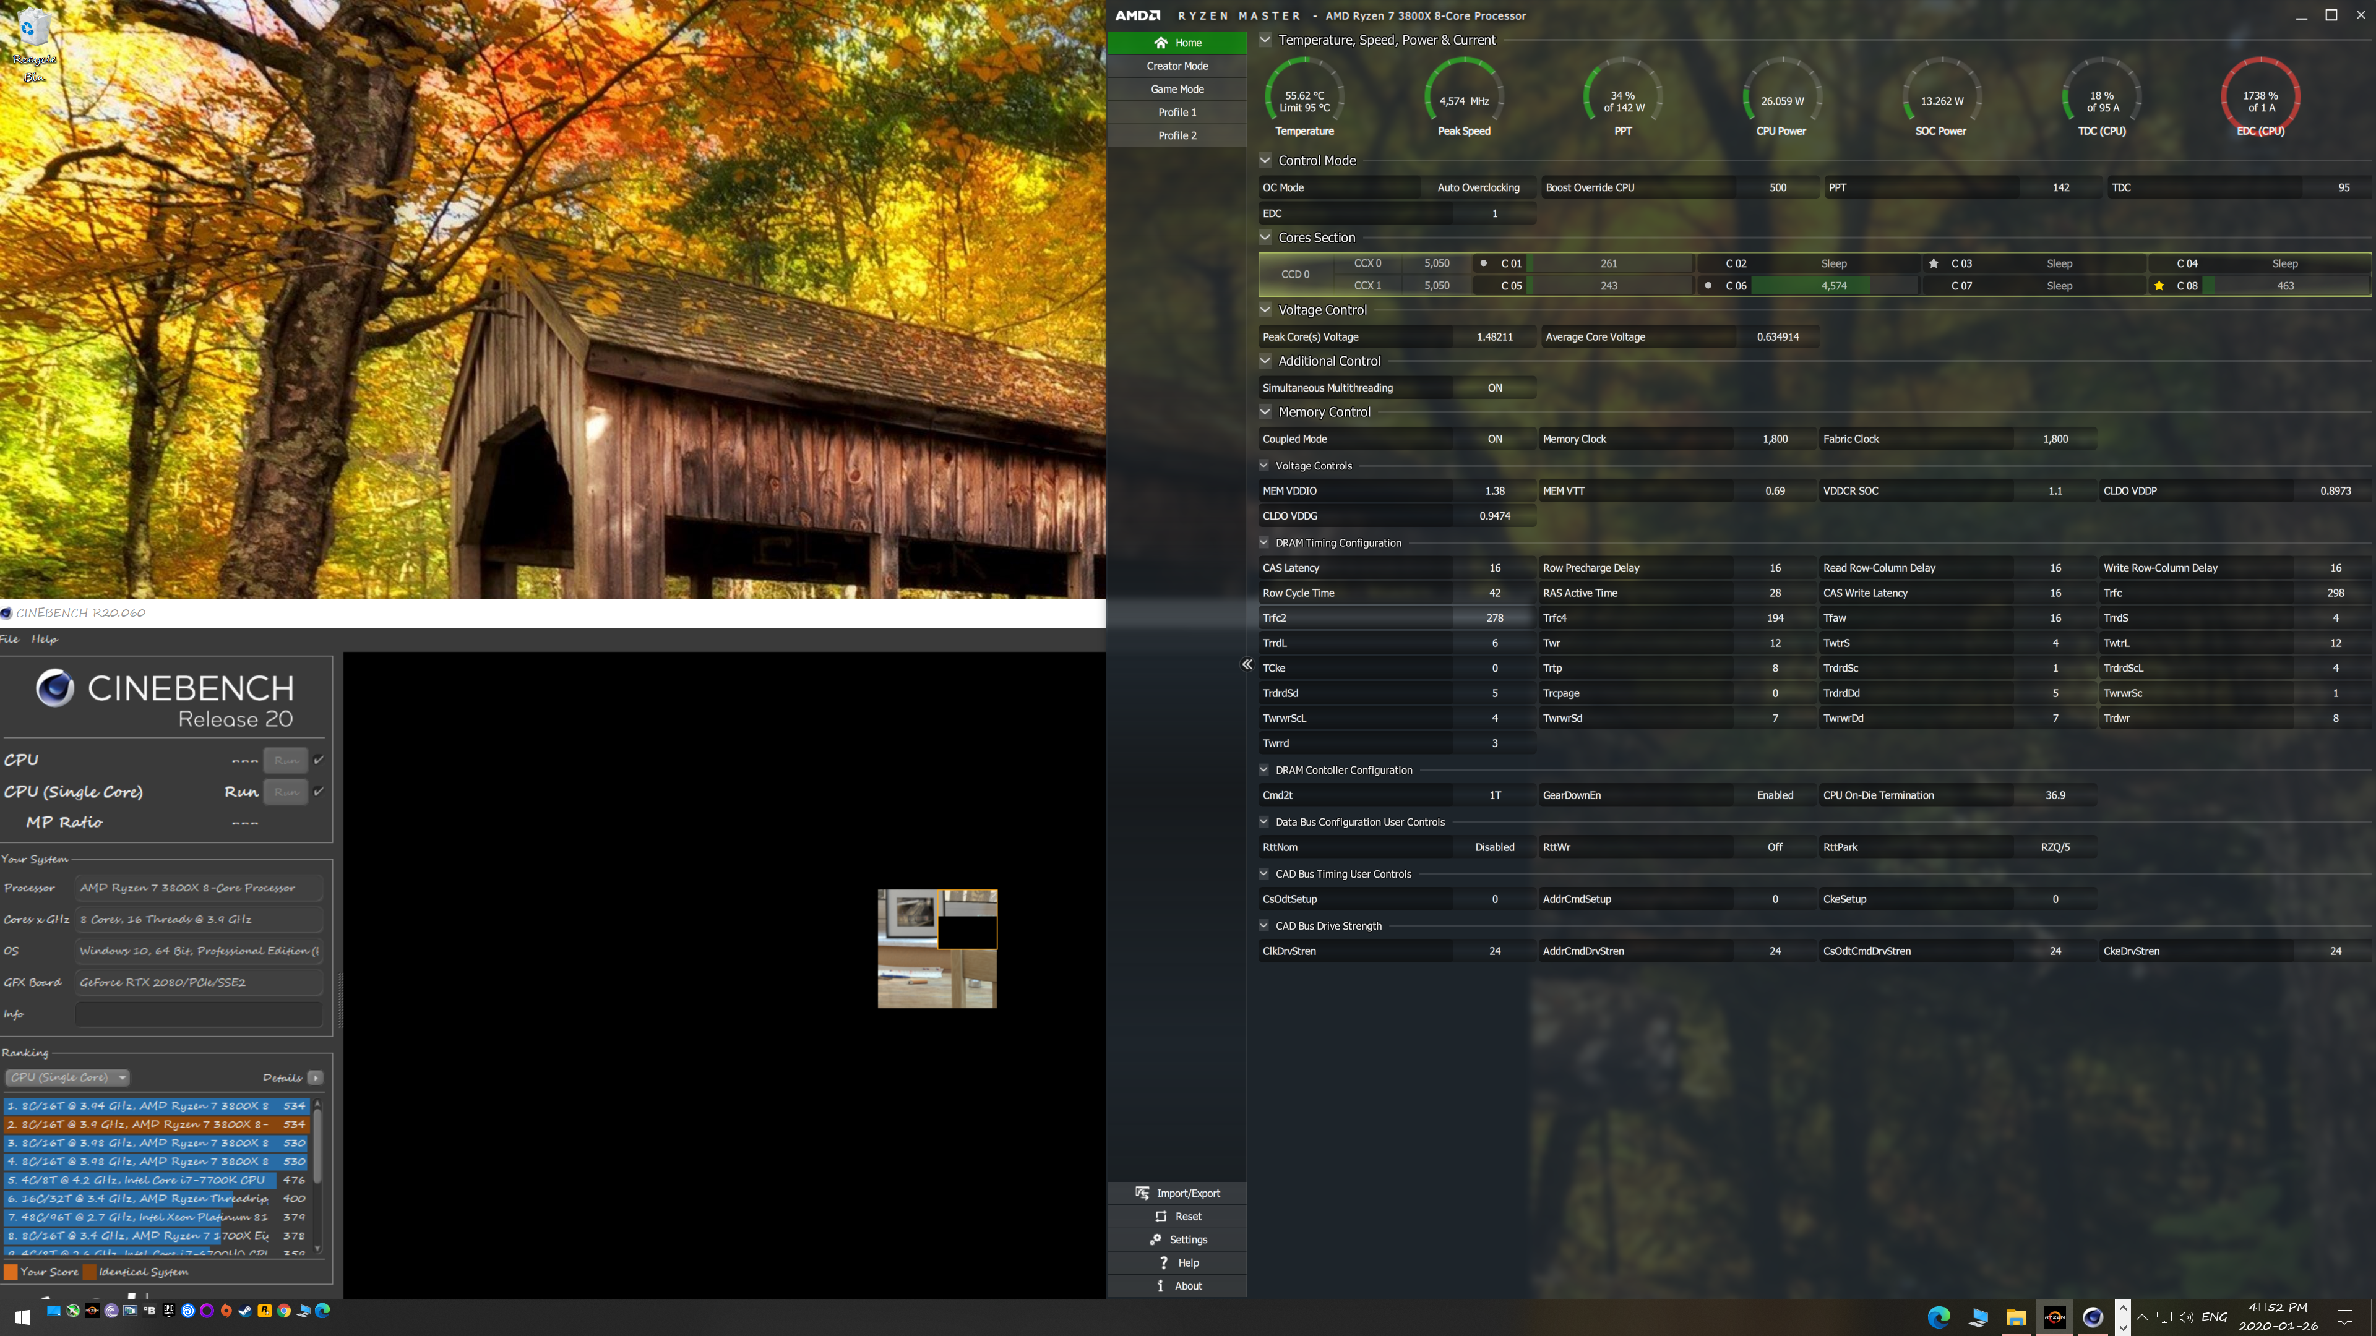The height and width of the screenshot is (1336, 2376).
Task: Collapse CAD Bus Drive Strength subsection
Action: coord(1265,926)
